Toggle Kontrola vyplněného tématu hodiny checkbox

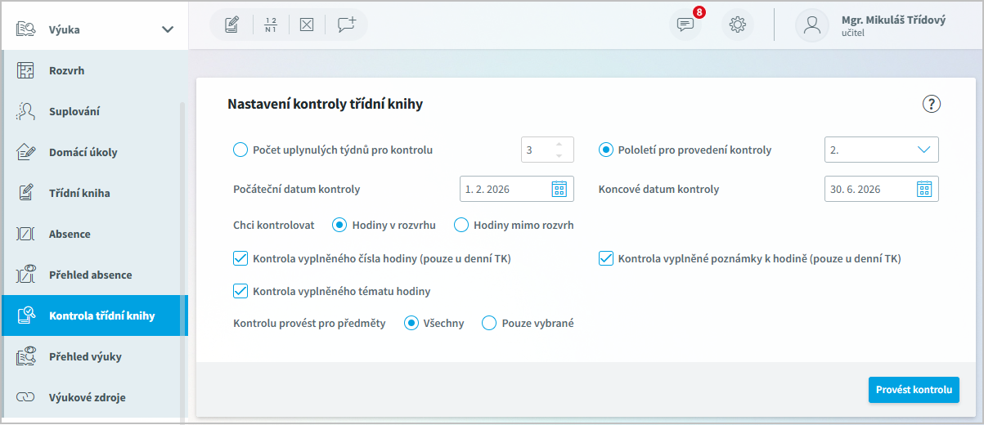(240, 290)
